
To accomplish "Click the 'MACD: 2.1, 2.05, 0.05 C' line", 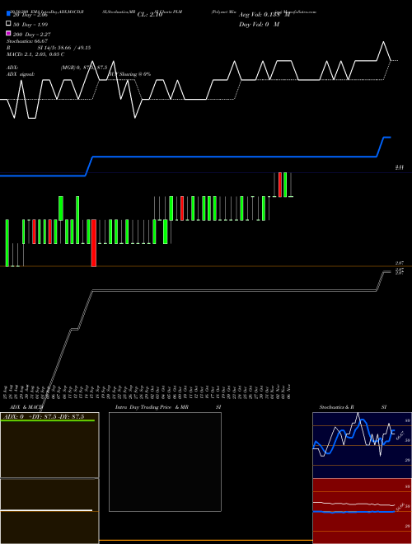I will (35, 54).
